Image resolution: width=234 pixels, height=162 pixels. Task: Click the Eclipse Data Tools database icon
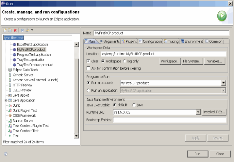(x=10, y=70)
